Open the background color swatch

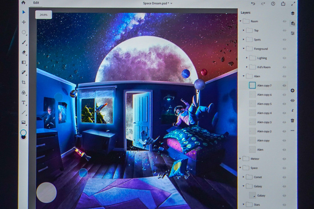click(x=24, y=137)
